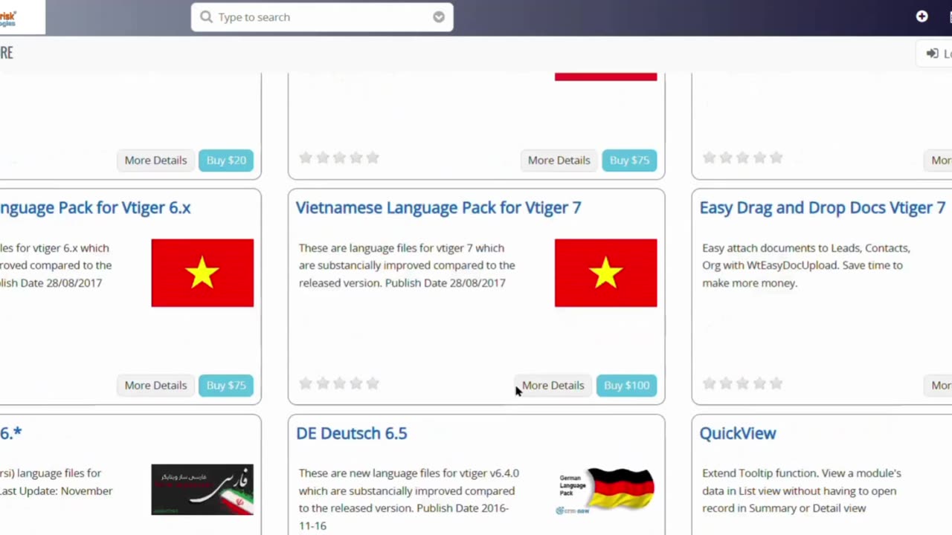Click the Easy attach documents description text

[806, 265]
